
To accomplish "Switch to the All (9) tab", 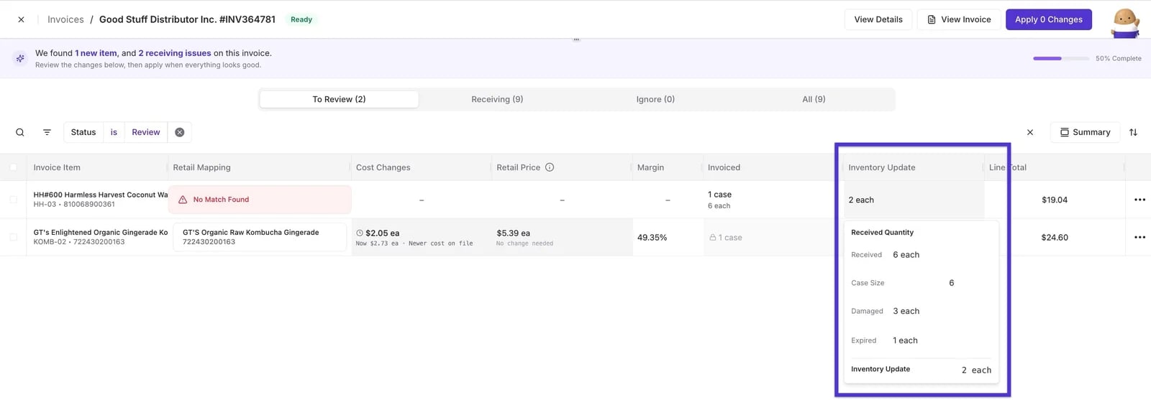I will 814,99.
